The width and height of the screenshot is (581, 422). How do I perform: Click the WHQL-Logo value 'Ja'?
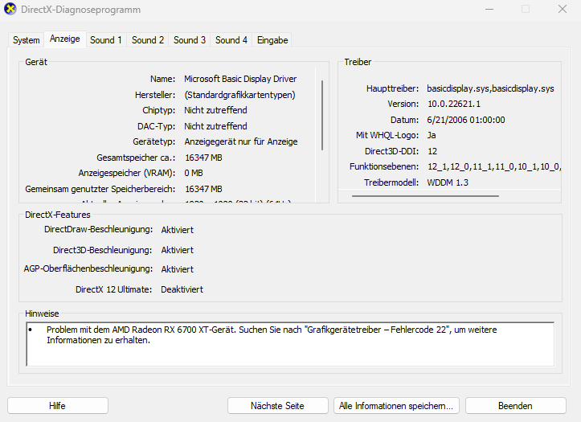[432, 135]
